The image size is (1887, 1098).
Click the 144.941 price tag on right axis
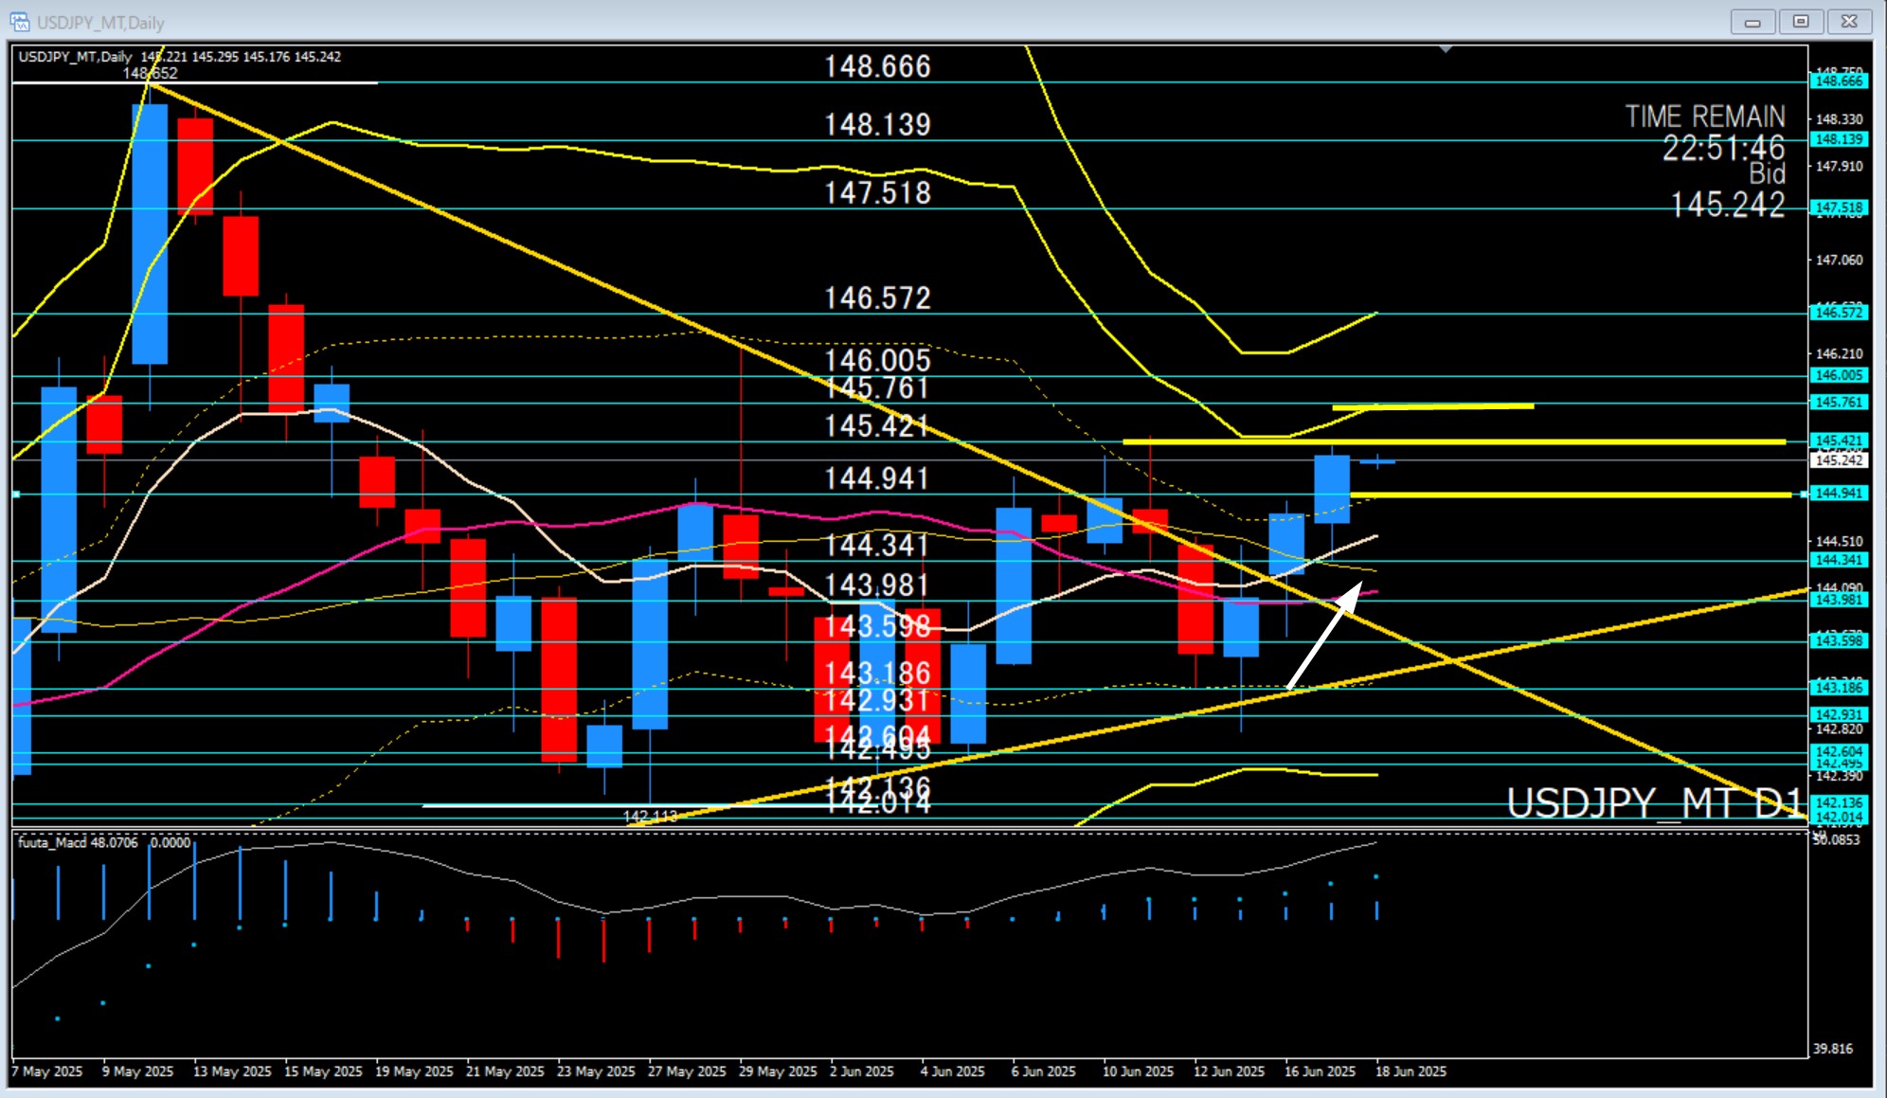coord(1839,494)
